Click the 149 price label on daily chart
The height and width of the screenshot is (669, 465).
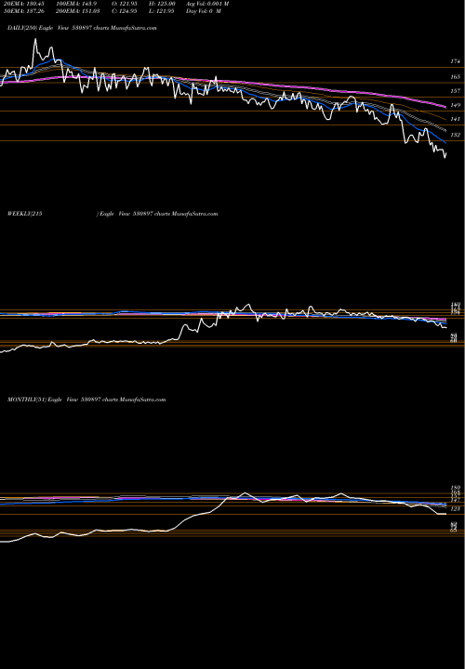click(x=455, y=105)
